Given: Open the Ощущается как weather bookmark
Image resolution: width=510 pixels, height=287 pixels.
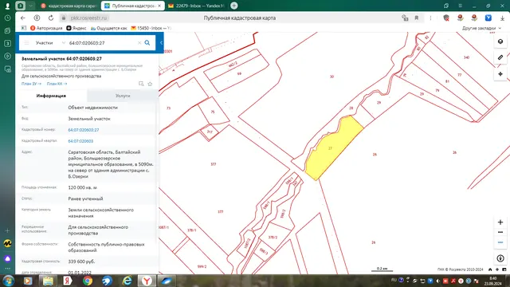Looking at the screenshot, I should tap(109, 29).
